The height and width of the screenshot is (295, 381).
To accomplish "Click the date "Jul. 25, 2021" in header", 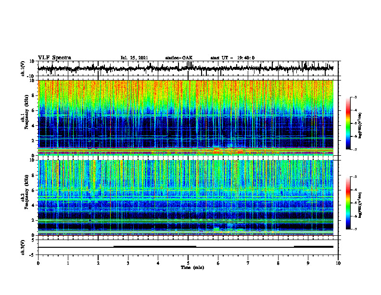I will (x=134, y=58).
